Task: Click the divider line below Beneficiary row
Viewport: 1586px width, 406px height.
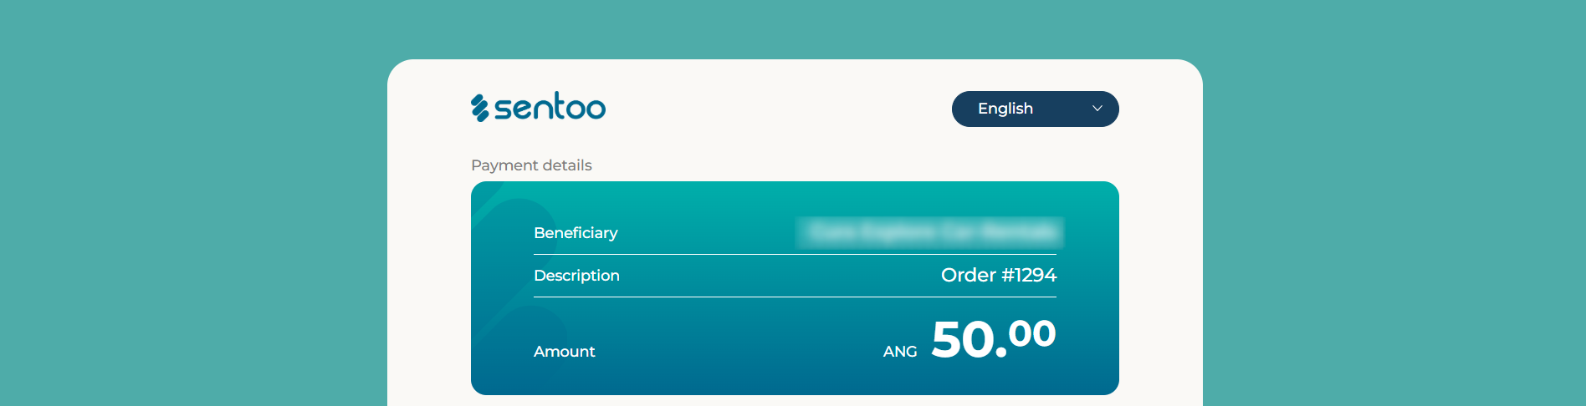Action: click(795, 254)
